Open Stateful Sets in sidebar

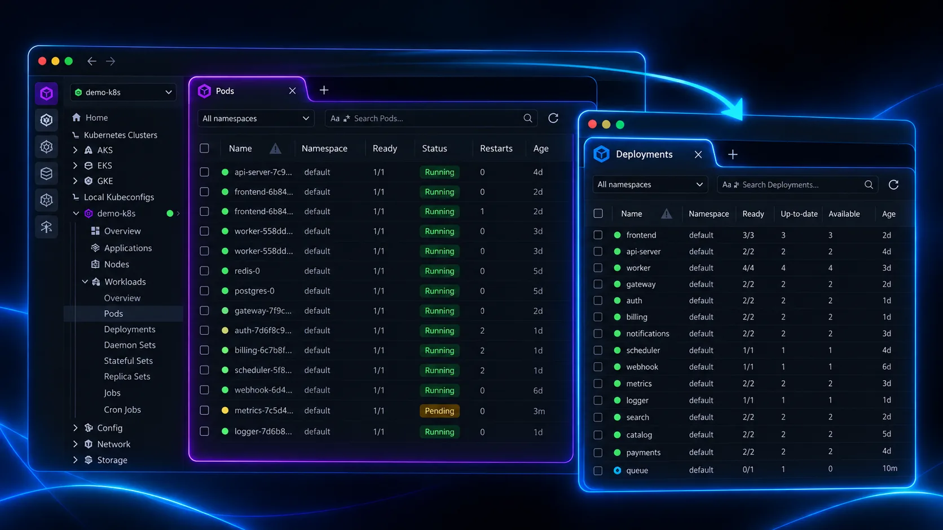[128, 361]
